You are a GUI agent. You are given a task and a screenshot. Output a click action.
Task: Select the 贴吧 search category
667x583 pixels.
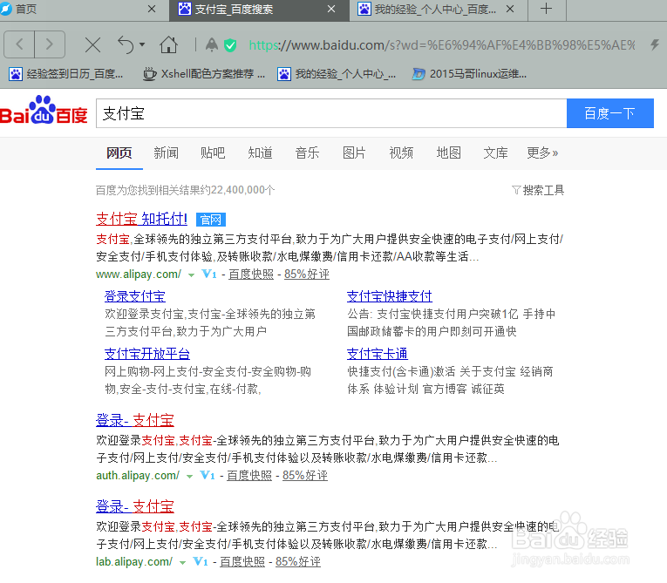[x=213, y=153]
